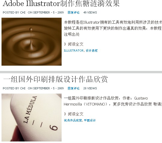This screenshot has height=143, width=162.
Task: Click the » arrow before first 阅读全文
Action: click(x=65, y=44)
